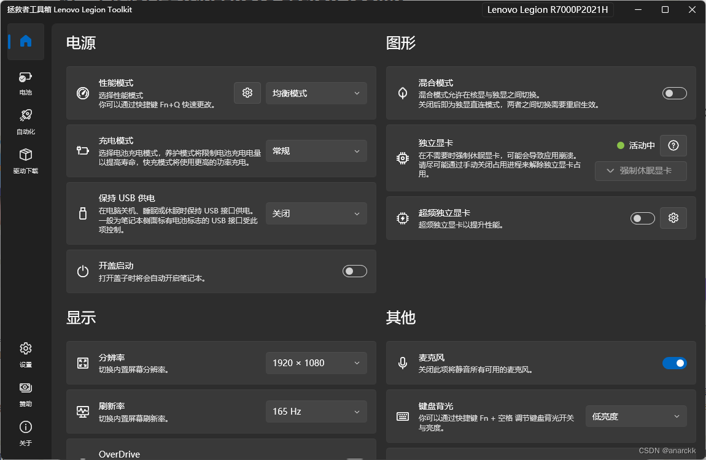Open the Home page in sidebar
706x460 pixels.
pos(26,41)
